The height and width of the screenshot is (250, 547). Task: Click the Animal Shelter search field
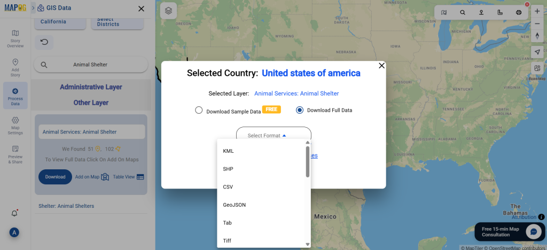(x=91, y=65)
